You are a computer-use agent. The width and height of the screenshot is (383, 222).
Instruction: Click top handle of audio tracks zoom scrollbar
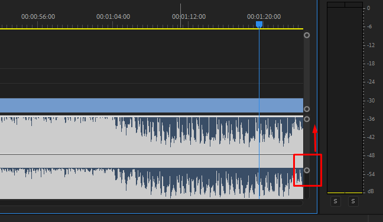[x=307, y=120]
